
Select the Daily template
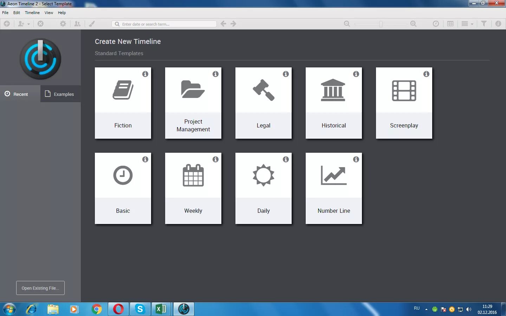click(264, 188)
